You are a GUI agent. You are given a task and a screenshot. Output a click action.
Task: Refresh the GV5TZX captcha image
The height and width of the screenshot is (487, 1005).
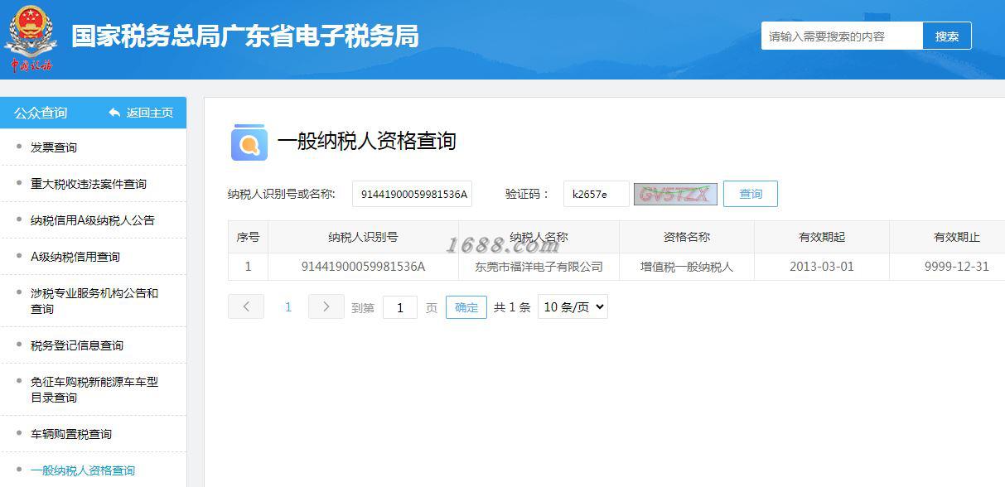[675, 194]
